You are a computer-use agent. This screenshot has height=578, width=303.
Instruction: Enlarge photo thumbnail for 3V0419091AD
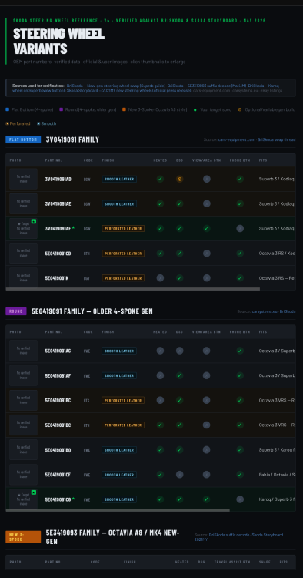24,179
